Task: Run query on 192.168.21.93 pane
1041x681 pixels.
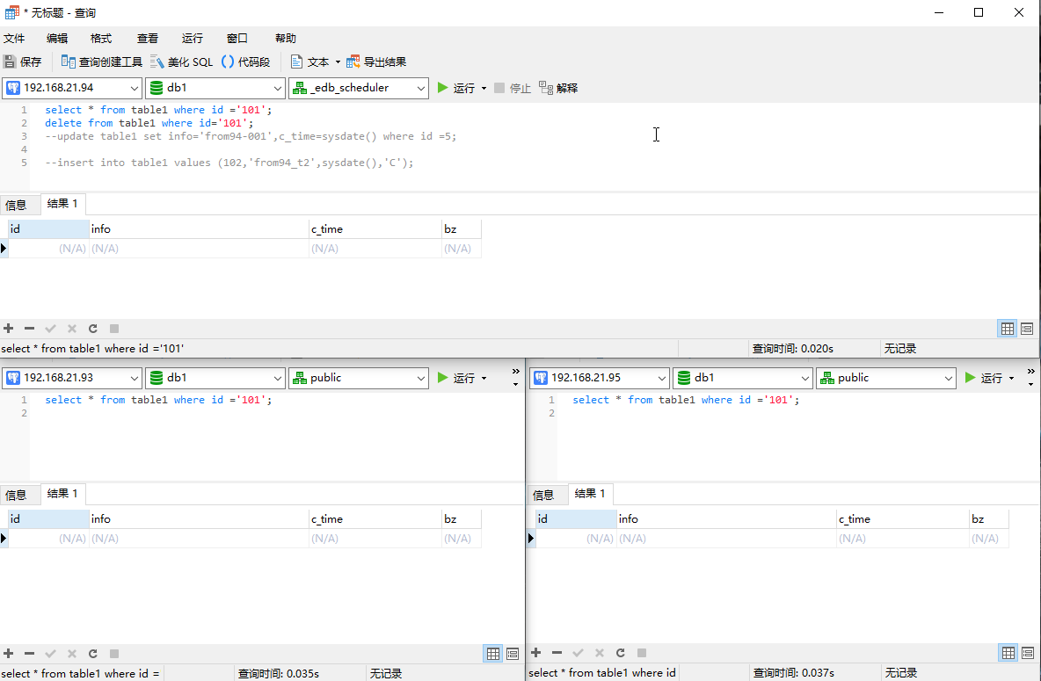Action: (455, 378)
